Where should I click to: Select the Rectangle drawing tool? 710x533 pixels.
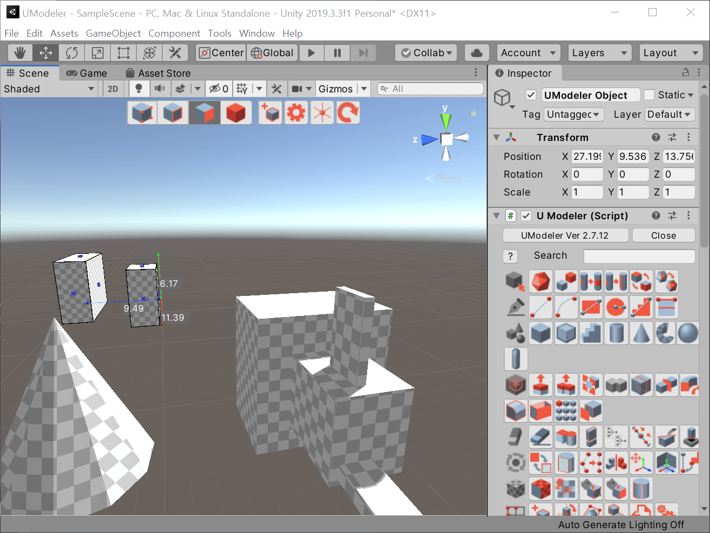[x=591, y=307]
